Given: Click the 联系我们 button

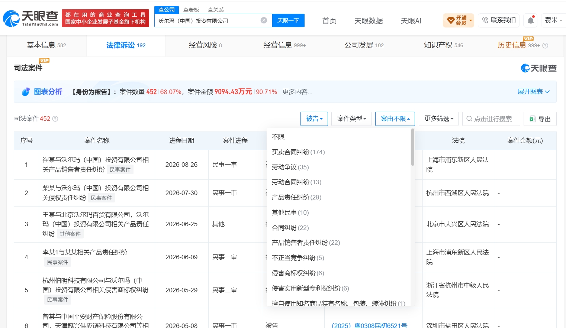Looking at the screenshot, I should [499, 20].
